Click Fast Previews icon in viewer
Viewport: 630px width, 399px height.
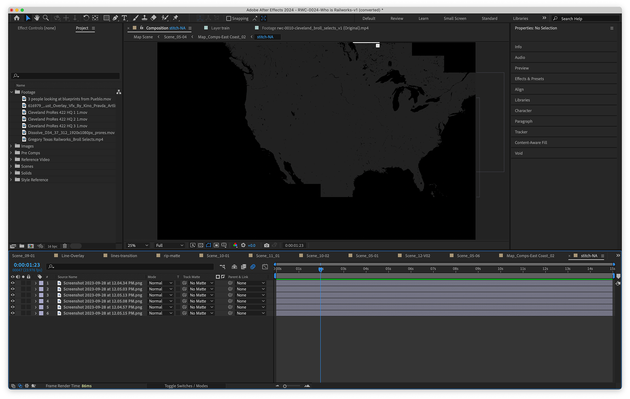tap(193, 245)
